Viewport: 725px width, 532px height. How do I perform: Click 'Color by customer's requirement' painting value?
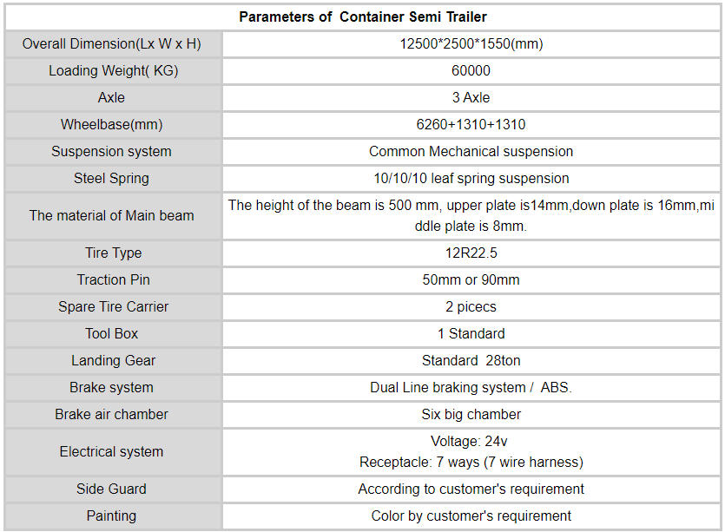(x=471, y=516)
